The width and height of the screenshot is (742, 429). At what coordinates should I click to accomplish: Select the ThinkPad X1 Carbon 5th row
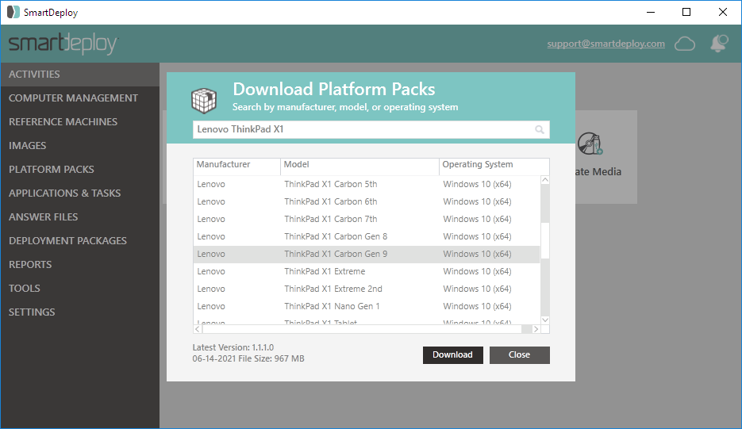coord(367,184)
